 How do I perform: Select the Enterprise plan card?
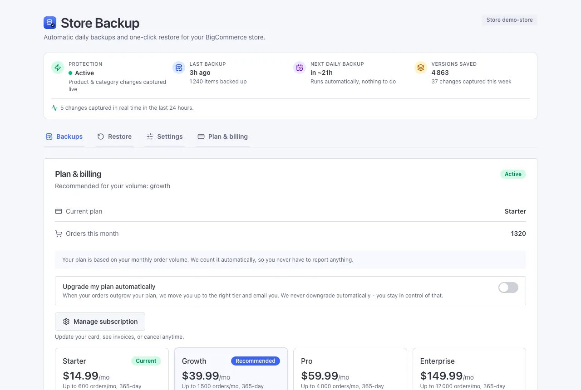[x=469, y=369]
